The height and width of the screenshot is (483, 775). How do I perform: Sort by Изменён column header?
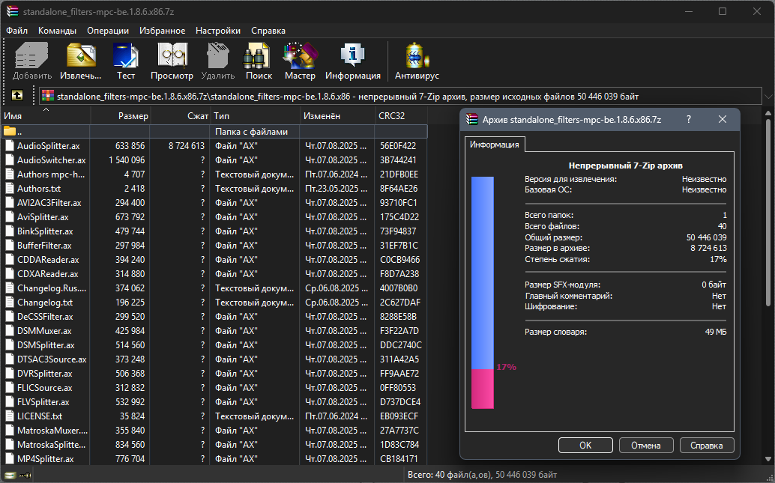pos(337,116)
